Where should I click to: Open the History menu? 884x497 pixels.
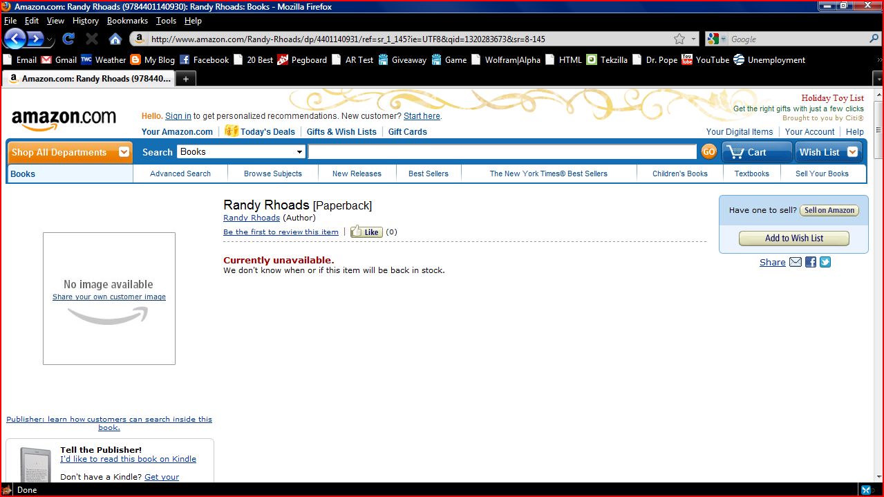tap(86, 21)
